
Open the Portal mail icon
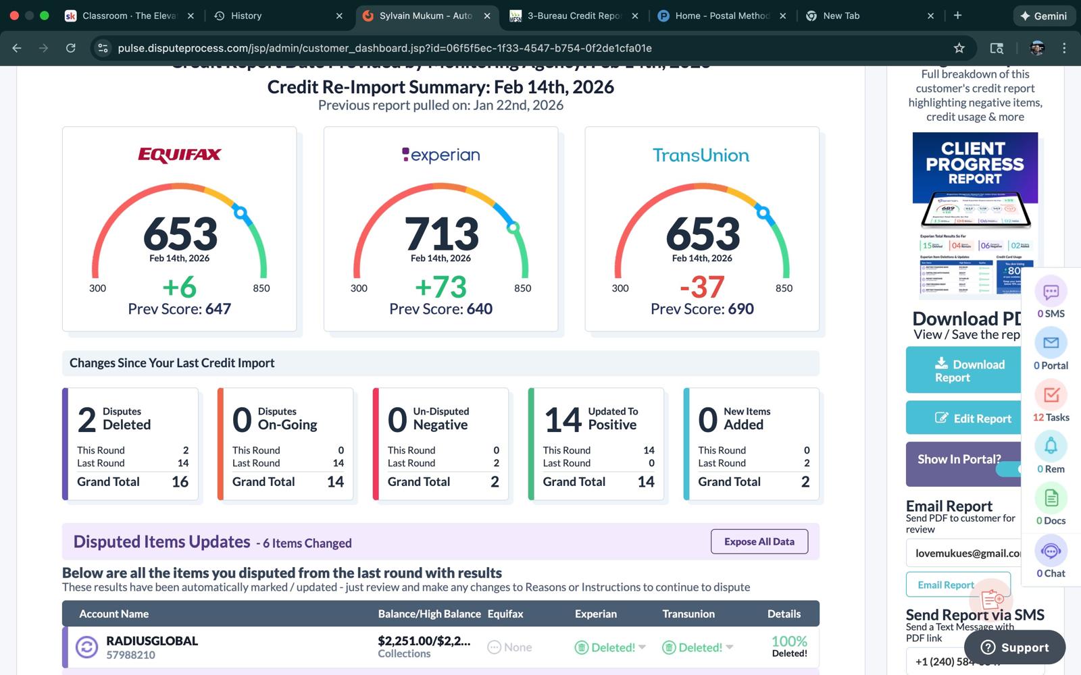pyautogui.click(x=1051, y=344)
